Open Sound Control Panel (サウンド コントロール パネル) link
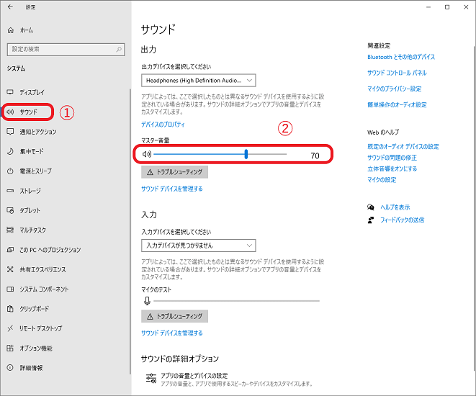The width and height of the screenshot is (476, 396). click(x=397, y=73)
